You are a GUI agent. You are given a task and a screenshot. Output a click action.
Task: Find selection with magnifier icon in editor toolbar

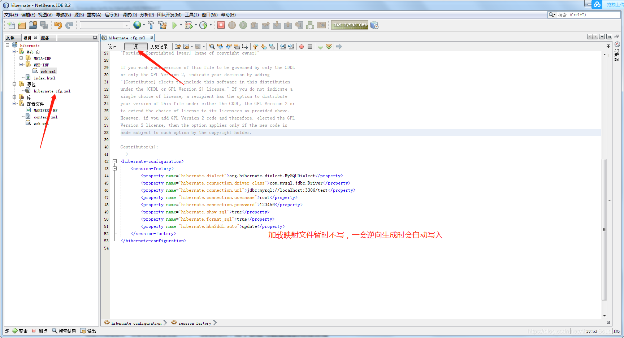[x=212, y=47]
